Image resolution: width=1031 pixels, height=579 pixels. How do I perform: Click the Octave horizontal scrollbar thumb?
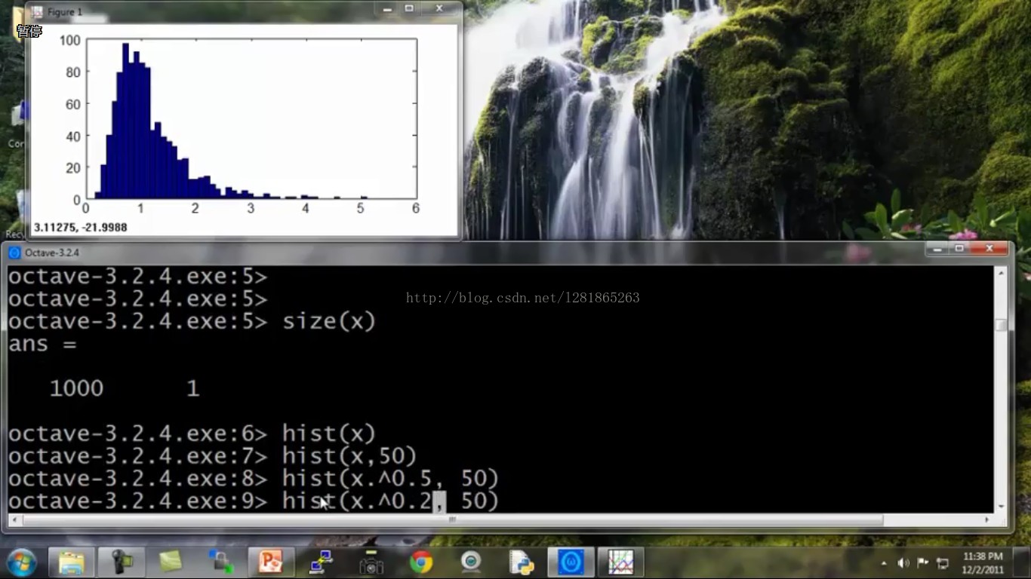coord(453,520)
